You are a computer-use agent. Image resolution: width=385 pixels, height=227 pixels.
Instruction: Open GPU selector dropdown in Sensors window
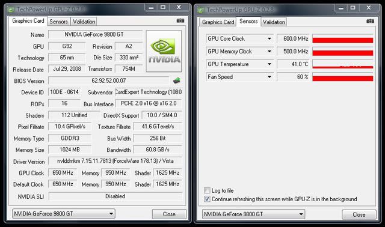click(x=253, y=214)
